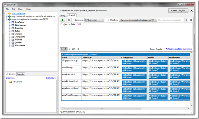
Task: Click the table icon beside Changesets
Action: [12, 37]
